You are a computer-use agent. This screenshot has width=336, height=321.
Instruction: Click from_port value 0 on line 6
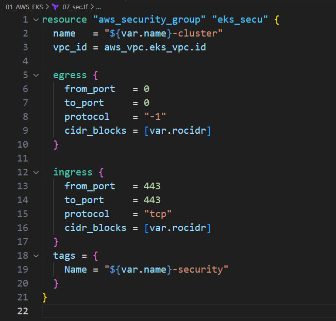(146, 89)
